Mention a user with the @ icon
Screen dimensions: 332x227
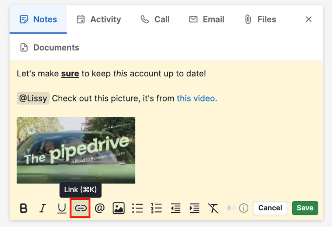click(x=100, y=208)
